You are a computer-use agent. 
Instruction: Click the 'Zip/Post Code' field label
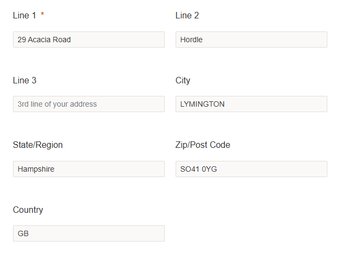point(203,145)
